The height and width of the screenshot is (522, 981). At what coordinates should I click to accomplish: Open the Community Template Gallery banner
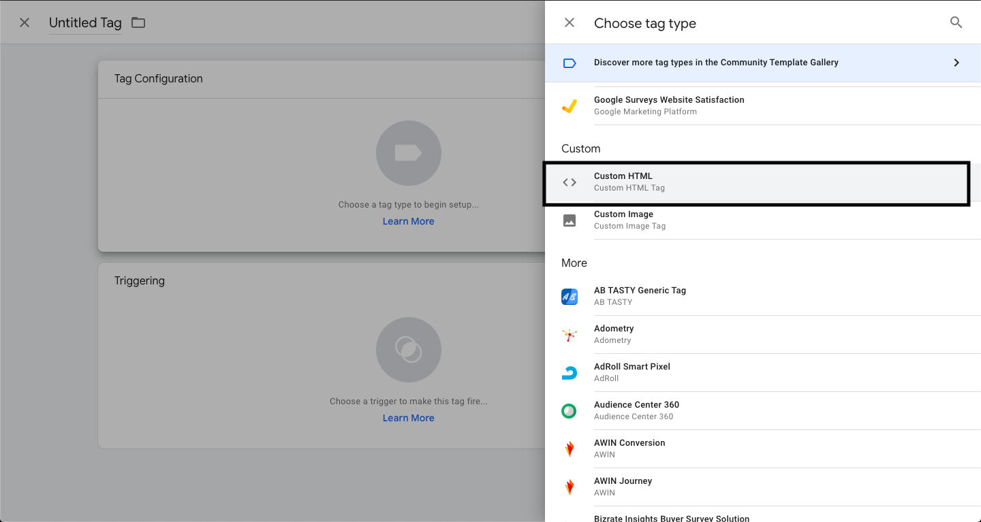(x=715, y=63)
